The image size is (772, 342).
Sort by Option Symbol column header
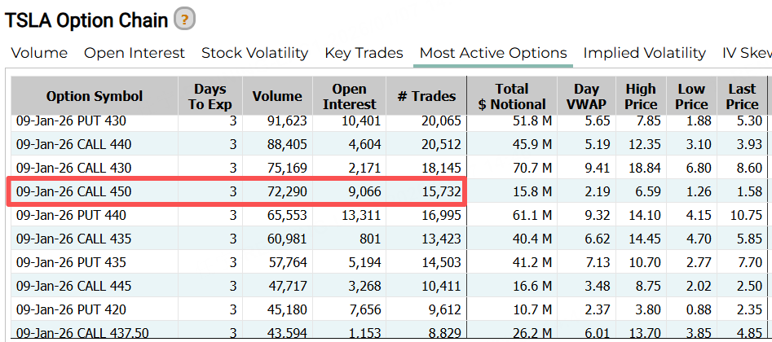point(95,96)
